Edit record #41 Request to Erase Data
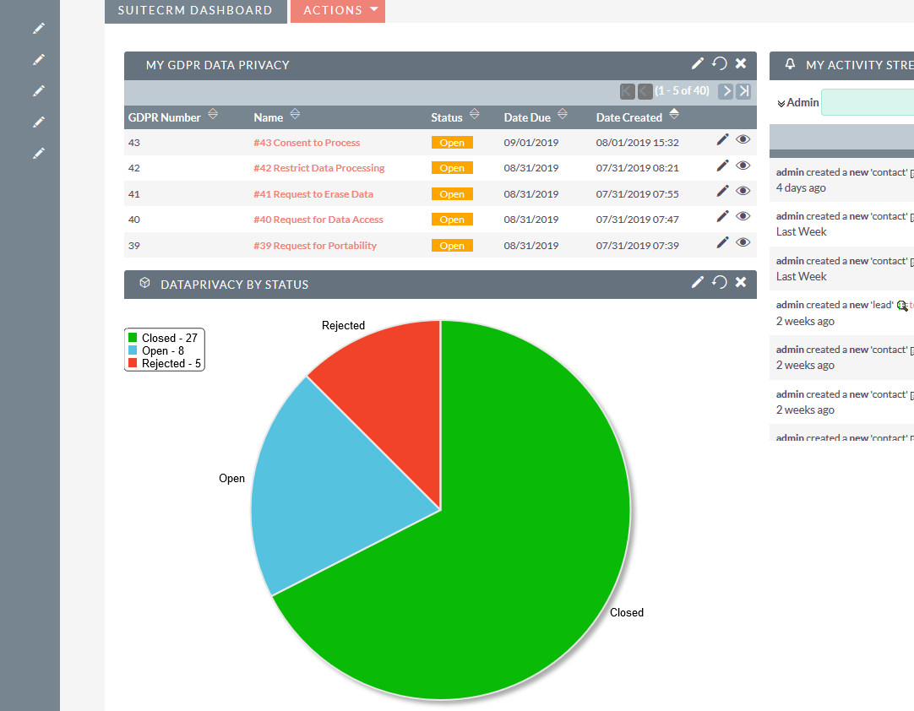 [x=722, y=191]
